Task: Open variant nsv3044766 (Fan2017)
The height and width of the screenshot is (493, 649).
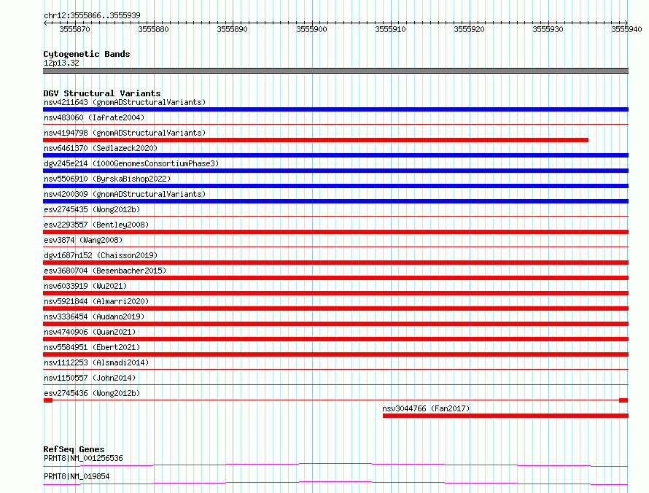Action: tap(426, 408)
